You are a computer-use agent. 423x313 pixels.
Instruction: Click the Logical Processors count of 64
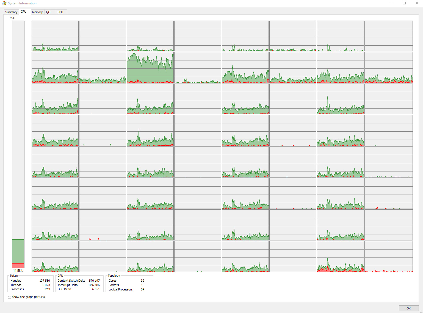point(142,289)
